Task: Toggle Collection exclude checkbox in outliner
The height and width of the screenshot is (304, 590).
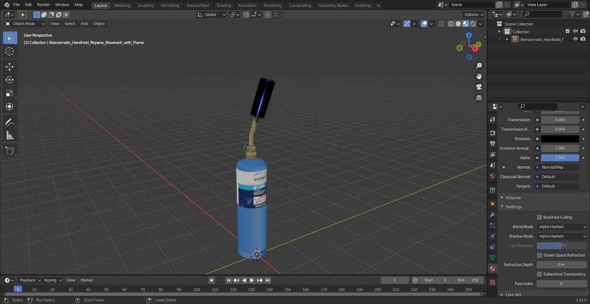Action: coord(568,31)
